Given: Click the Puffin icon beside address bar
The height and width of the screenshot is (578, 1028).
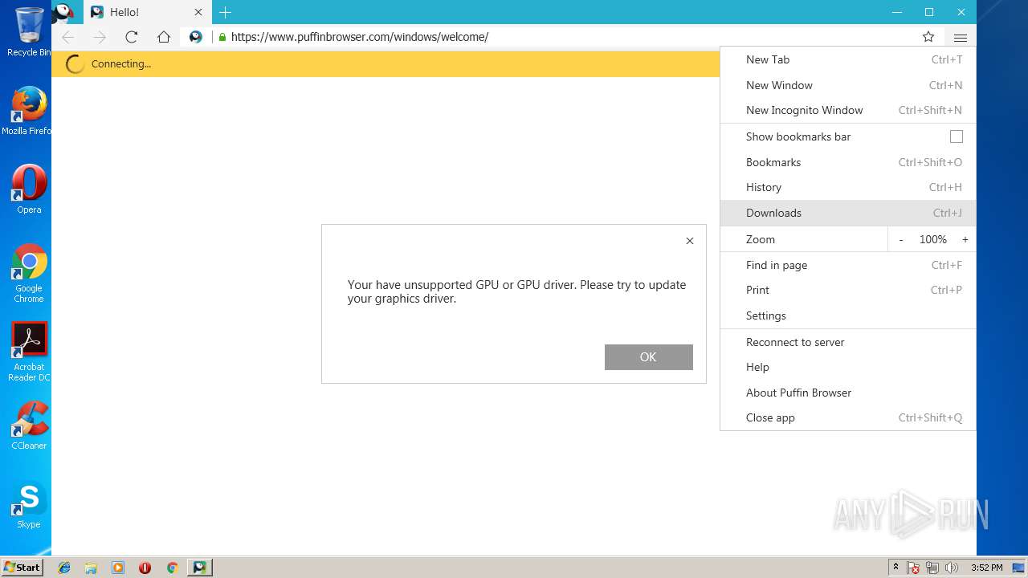Looking at the screenshot, I should [195, 37].
